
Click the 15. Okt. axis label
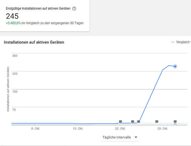coord(78,128)
